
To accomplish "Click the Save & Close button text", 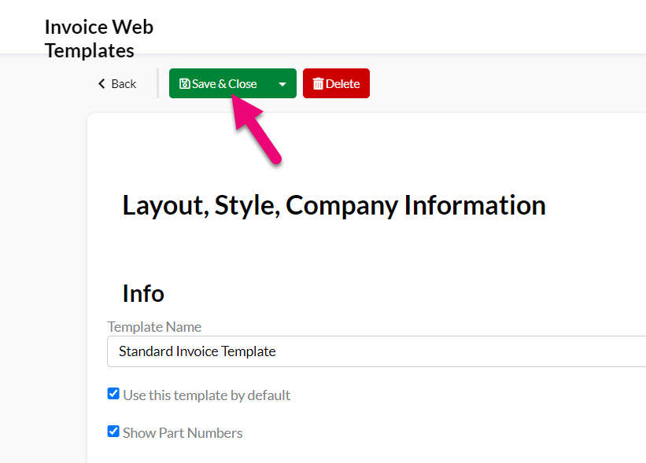I will pos(224,84).
